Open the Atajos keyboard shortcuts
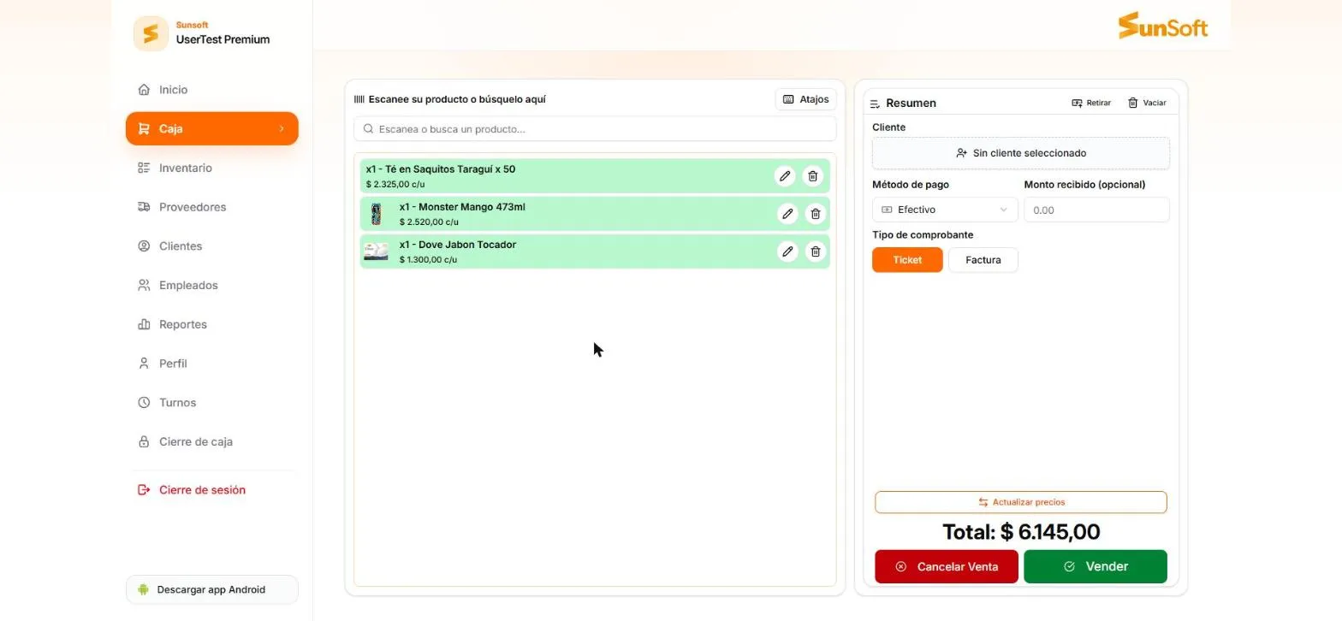 pyautogui.click(x=806, y=99)
